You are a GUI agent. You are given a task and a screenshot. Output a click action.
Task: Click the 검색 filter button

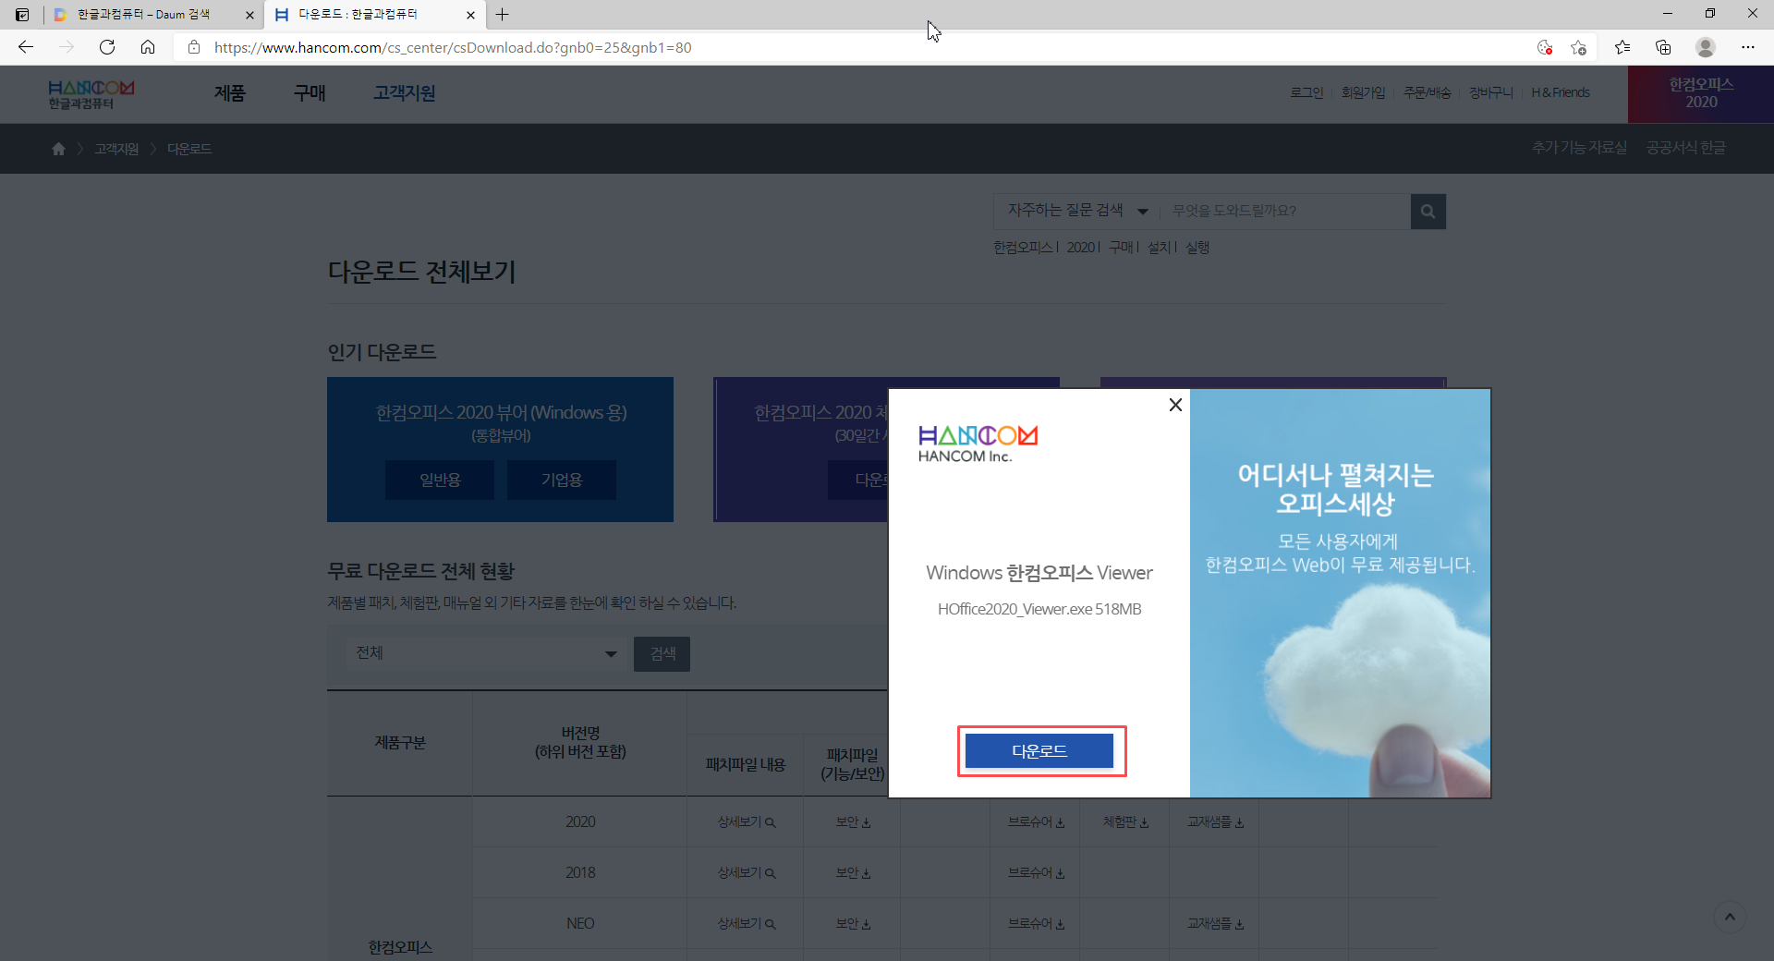coord(662,653)
